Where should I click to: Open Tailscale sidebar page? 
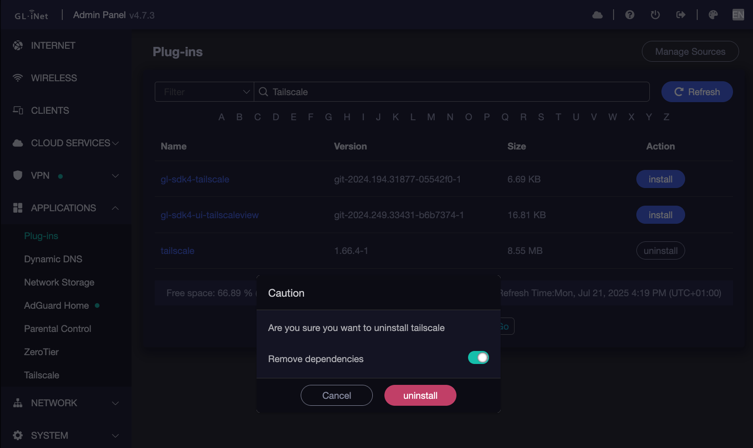pyautogui.click(x=41, y=375)
